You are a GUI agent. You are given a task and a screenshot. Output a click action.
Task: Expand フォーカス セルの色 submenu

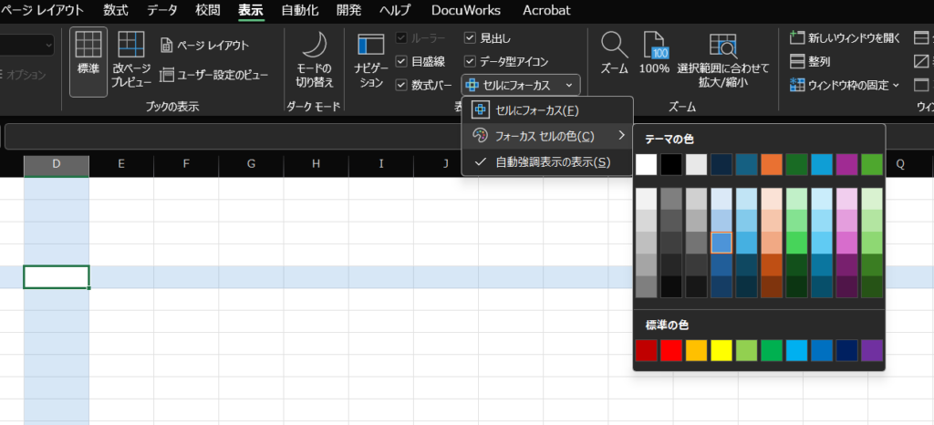pyautogui.click(x=621, y=136)
